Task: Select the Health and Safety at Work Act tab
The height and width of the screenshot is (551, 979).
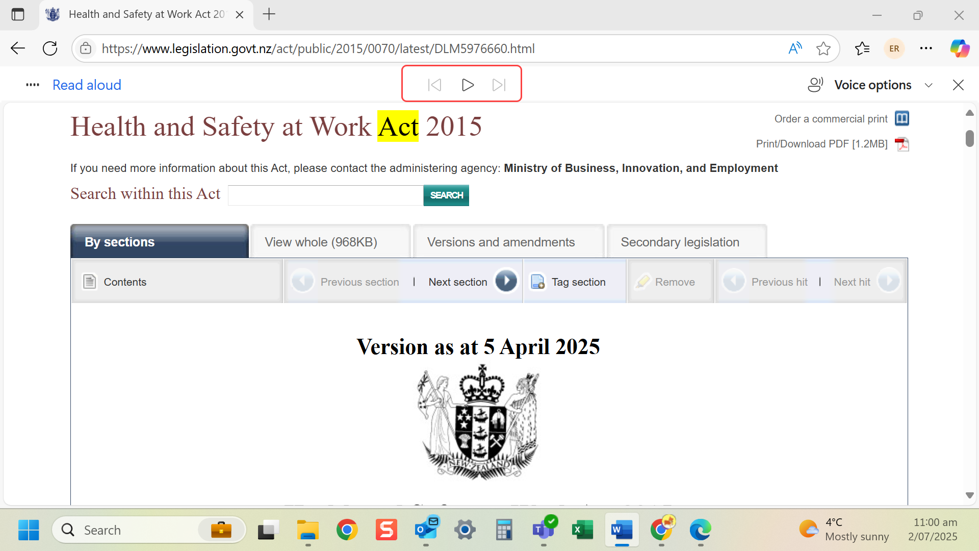Action: coord(146,14)
